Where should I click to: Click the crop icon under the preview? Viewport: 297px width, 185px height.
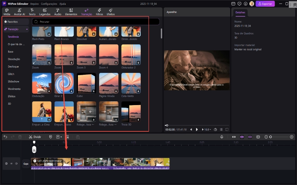(x=221, y=129)
